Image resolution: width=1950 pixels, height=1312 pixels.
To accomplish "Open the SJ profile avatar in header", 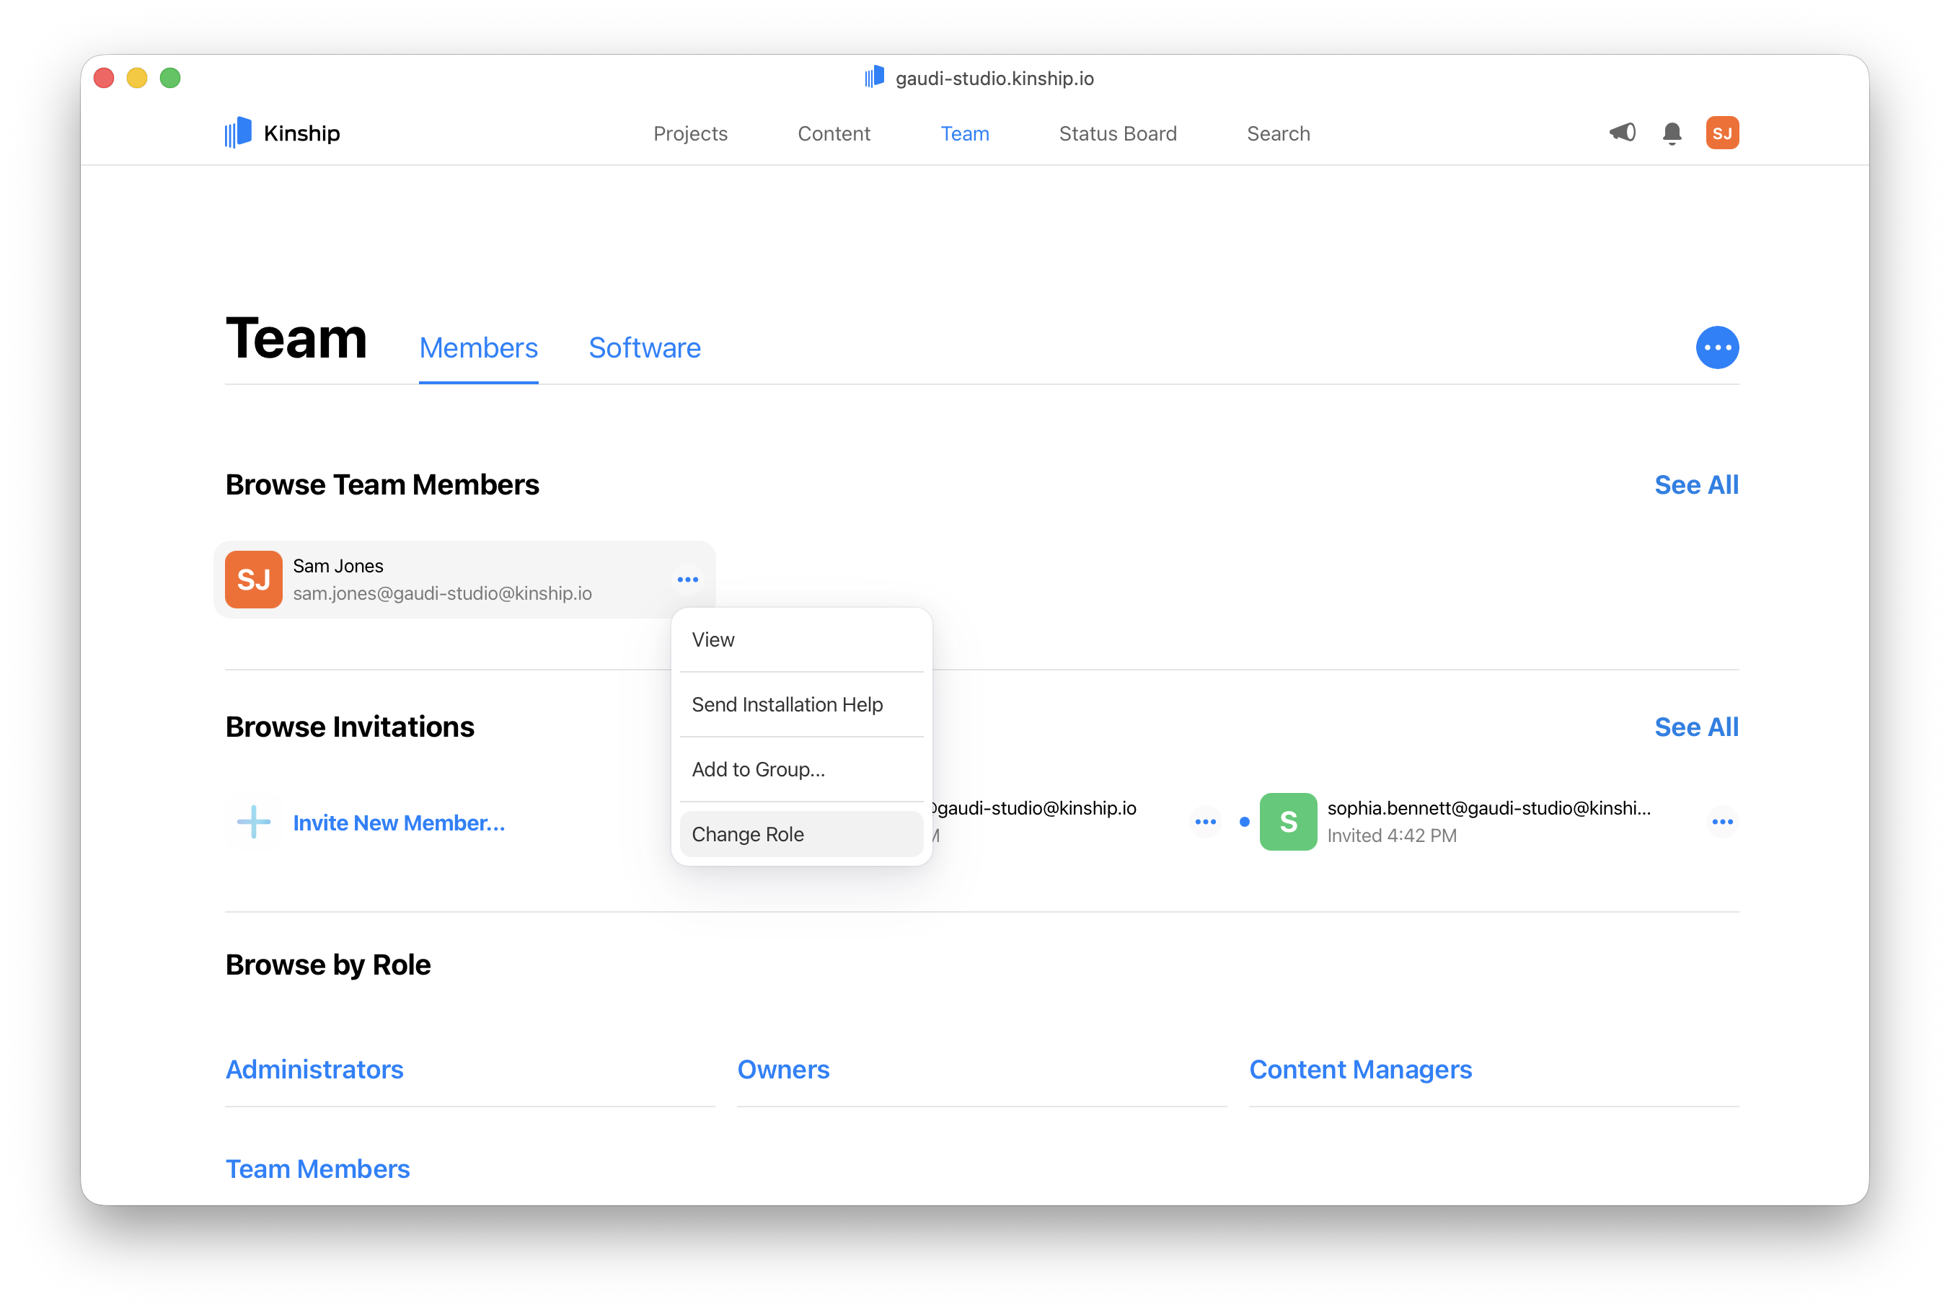I will pyautogui.click(x=1721, y=133).
